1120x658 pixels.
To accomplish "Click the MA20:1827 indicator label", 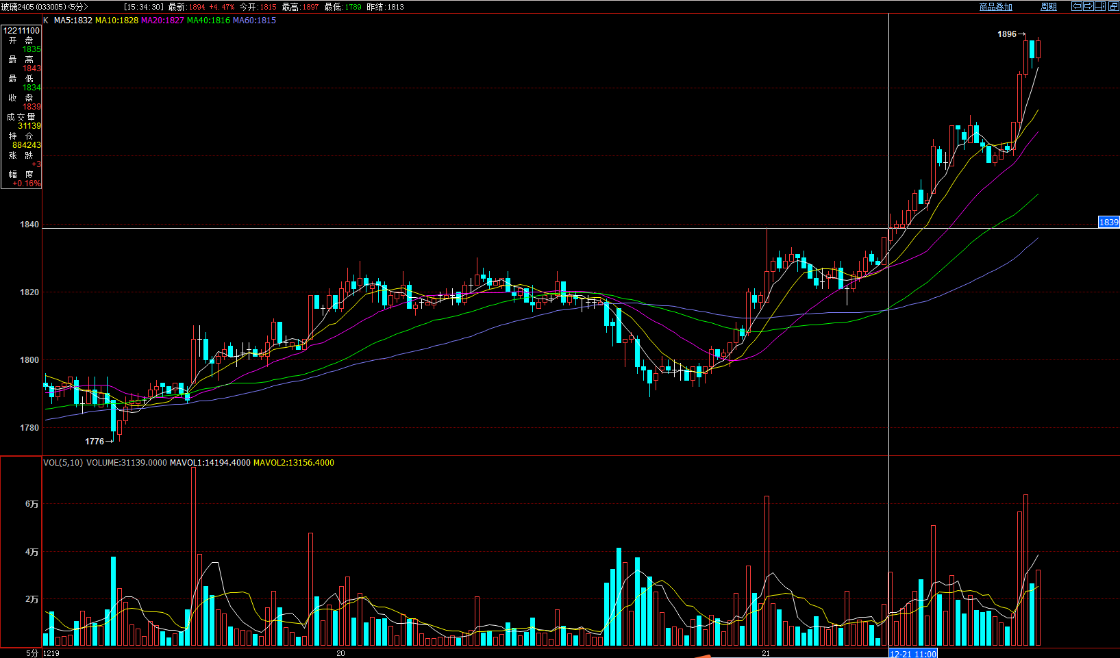I will [x=162, y=21].
